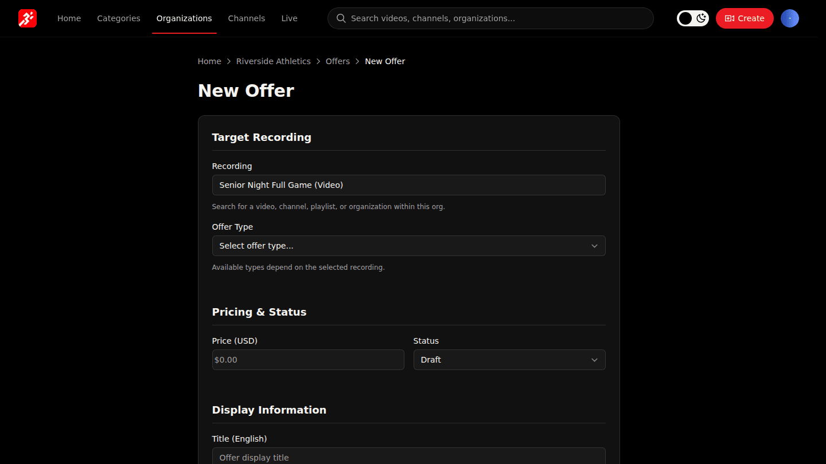Viewport: 826px width, 464px height.
Task: Open the Live nav item
Action: pyautogui.click(x=289, y=18)
